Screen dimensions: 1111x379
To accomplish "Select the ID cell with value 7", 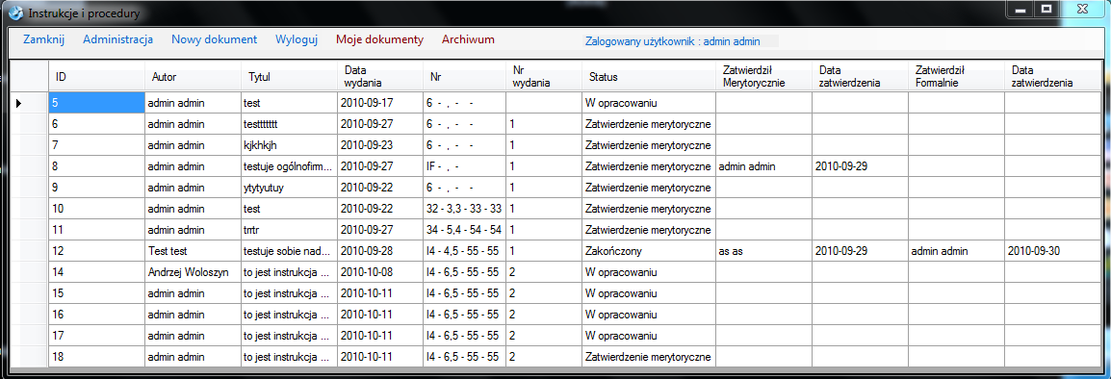I will tap(96, 145).
